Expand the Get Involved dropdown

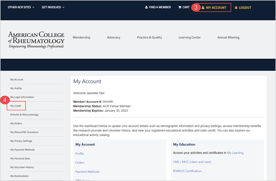point(53,7)
